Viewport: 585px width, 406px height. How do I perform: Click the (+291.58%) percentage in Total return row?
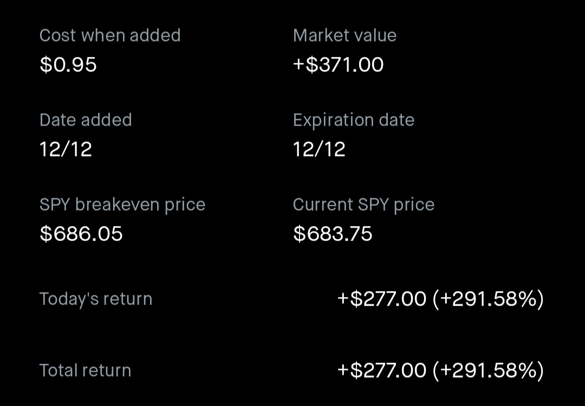click(x=488, y=370)
